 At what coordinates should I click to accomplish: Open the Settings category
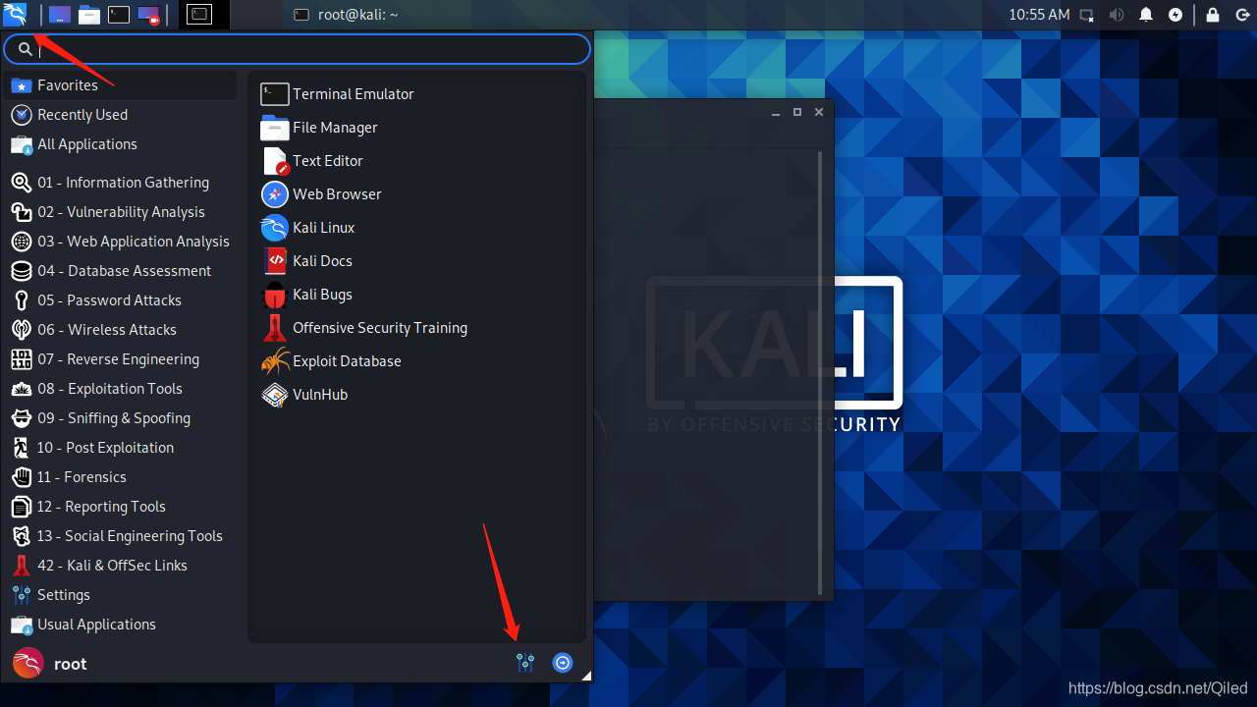click(x=120, y=595)
